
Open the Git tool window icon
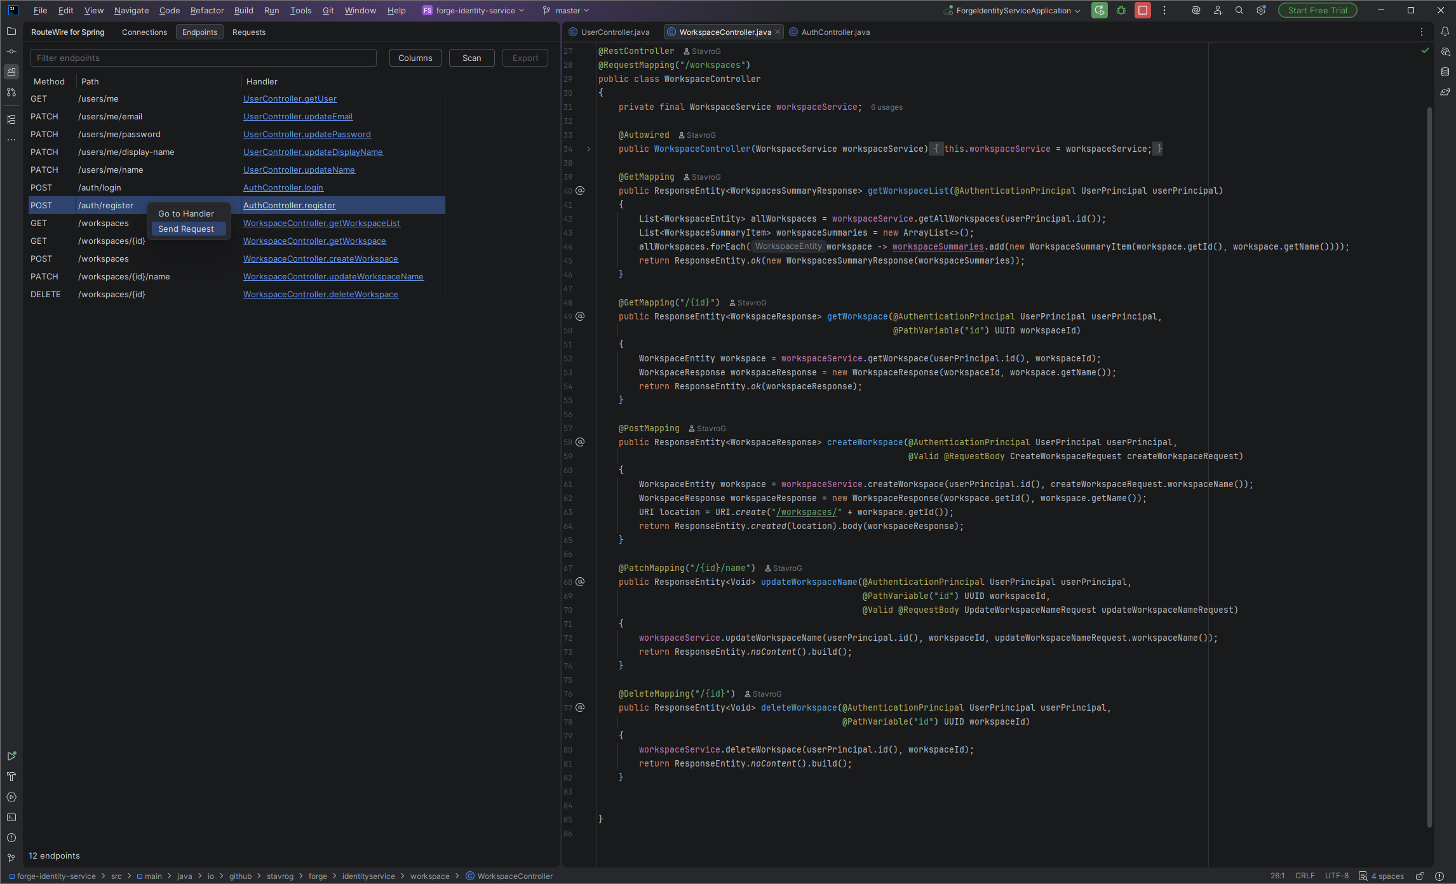coord(11,858)
